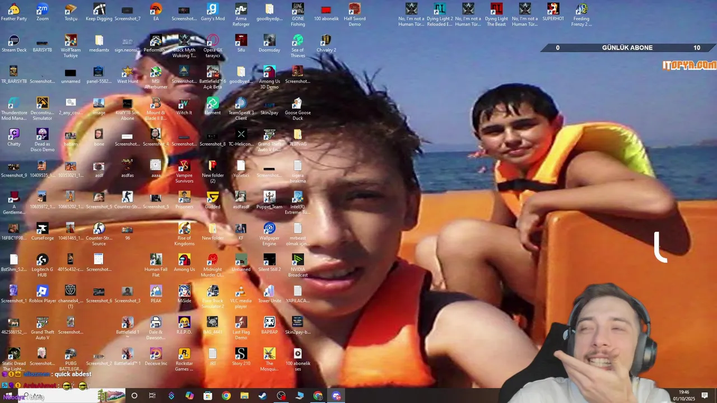Open Discord from the taskbar

(336, 396)
